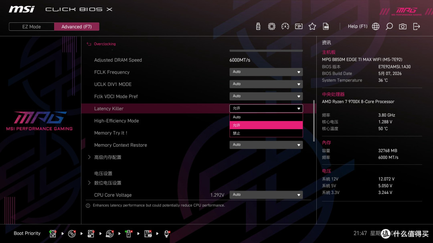Open the UCLK DIV1 MODE dropdown
This screenshot has width=433, height=243.
pos(266,84)
